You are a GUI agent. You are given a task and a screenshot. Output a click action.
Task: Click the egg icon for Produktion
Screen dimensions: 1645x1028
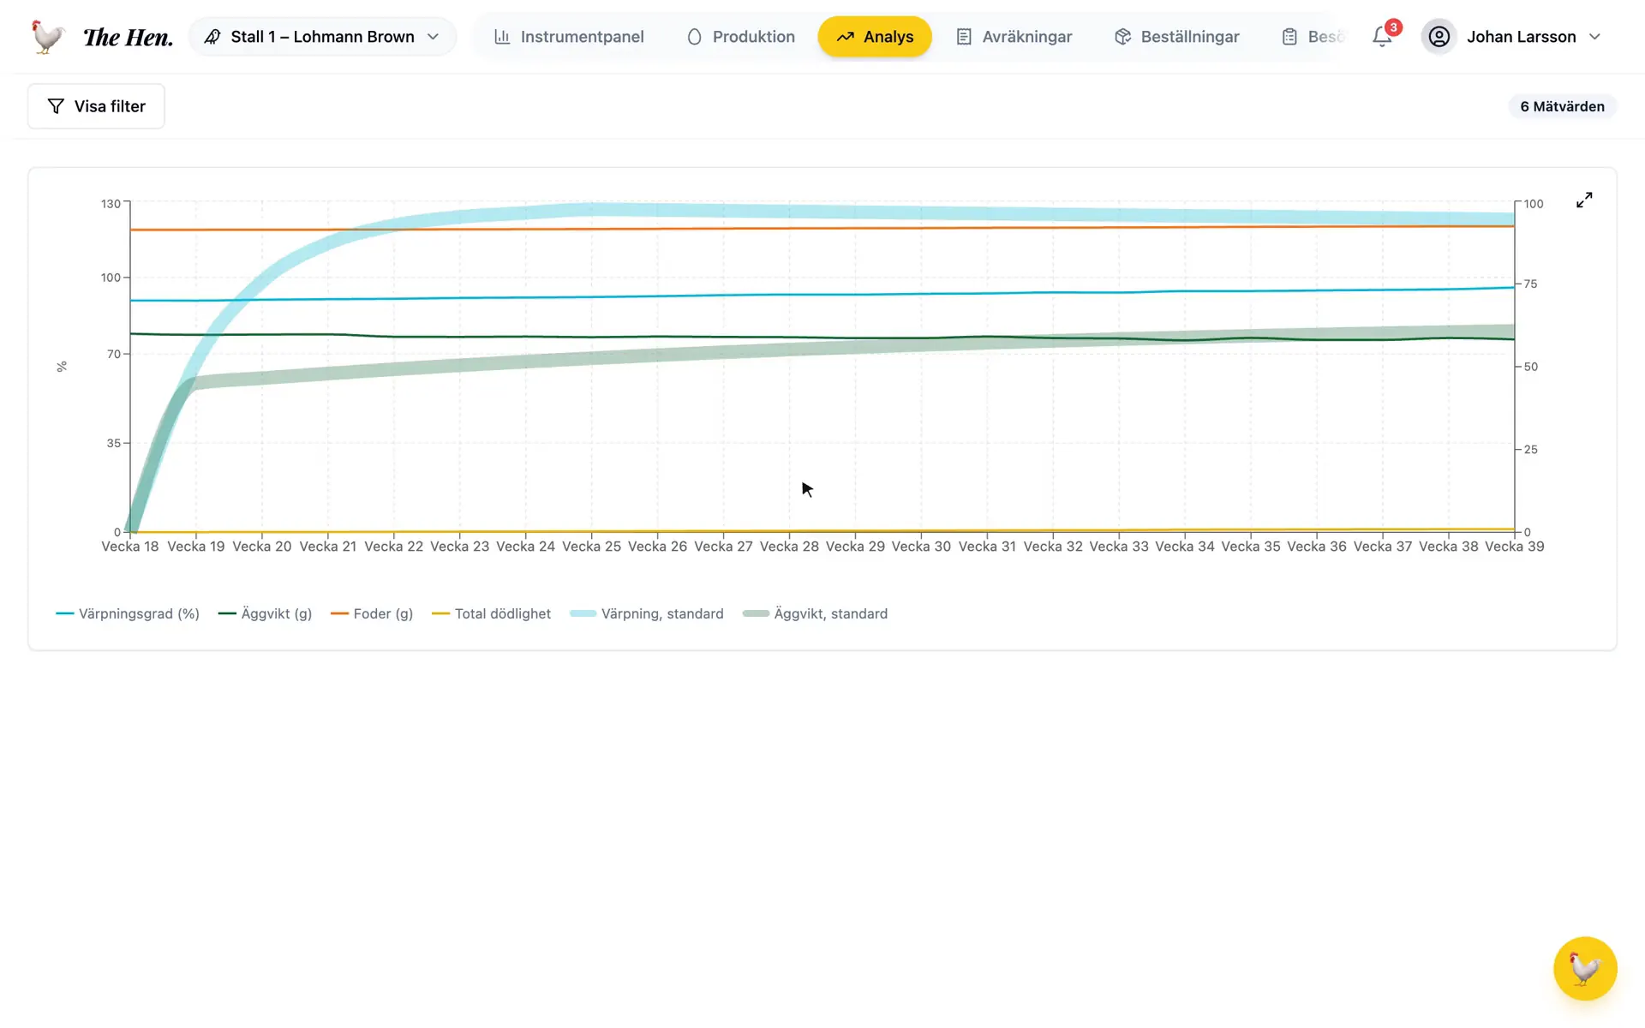click(694, 37)
